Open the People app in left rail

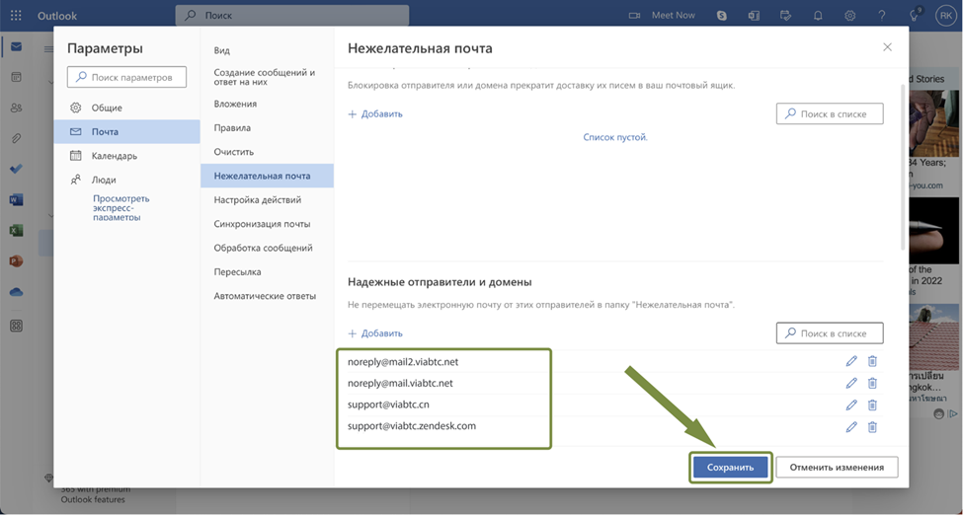(16, 109)
